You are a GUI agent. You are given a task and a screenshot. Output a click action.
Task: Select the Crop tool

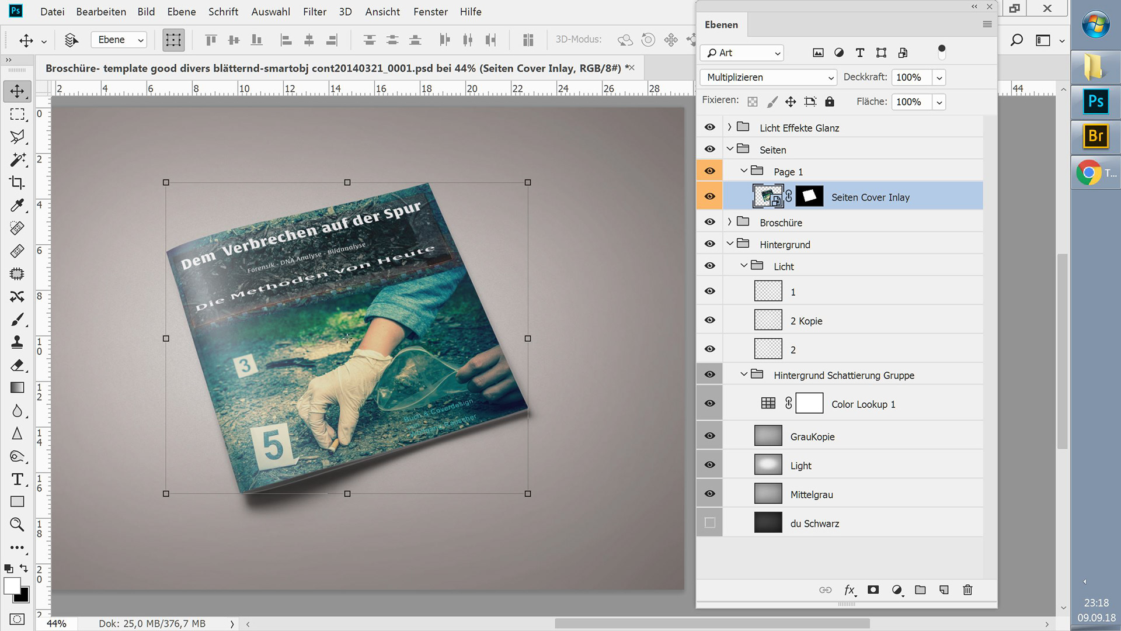pos(17,182)
